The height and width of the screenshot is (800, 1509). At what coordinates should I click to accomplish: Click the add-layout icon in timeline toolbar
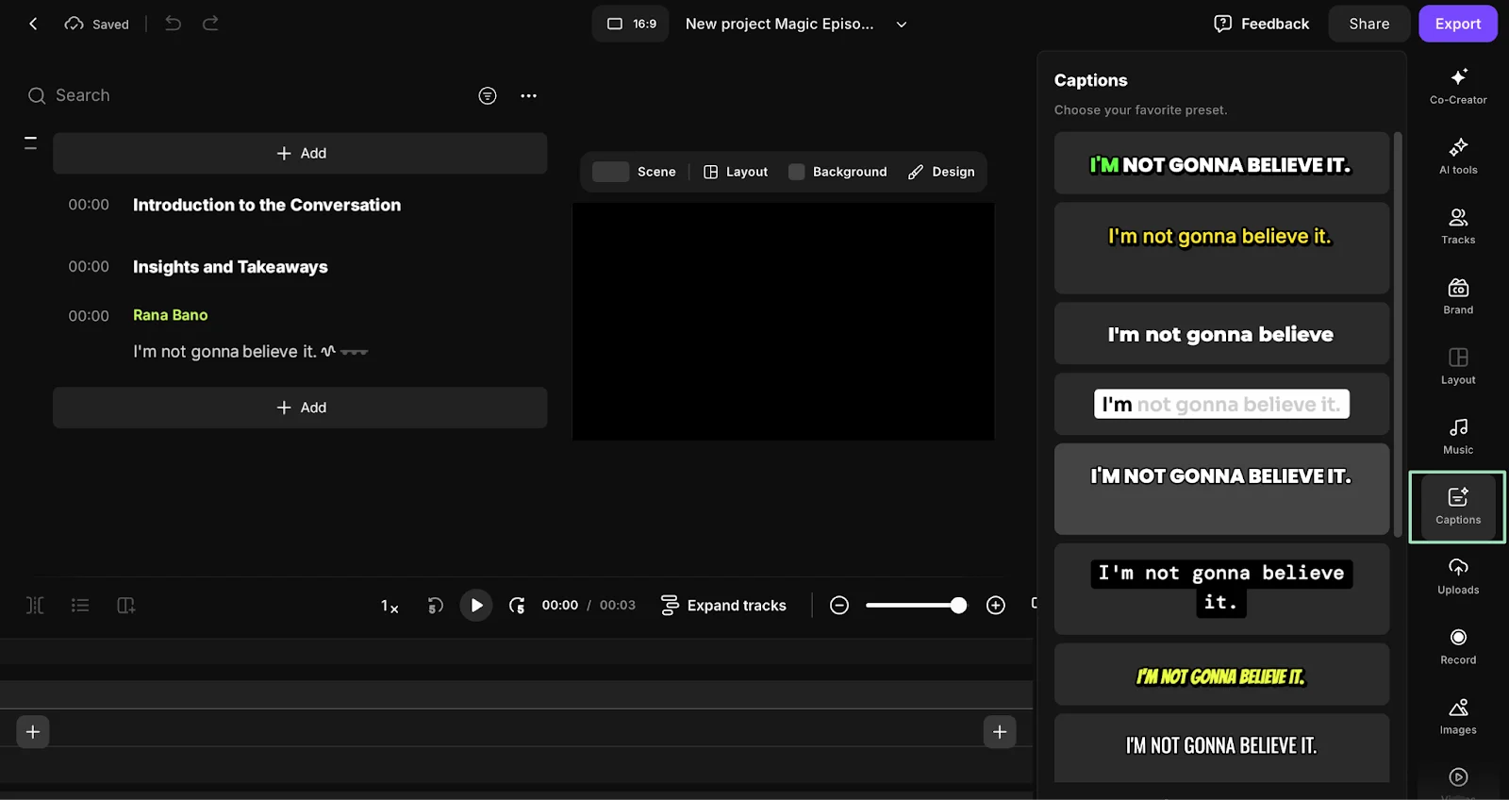pos(125,605)
